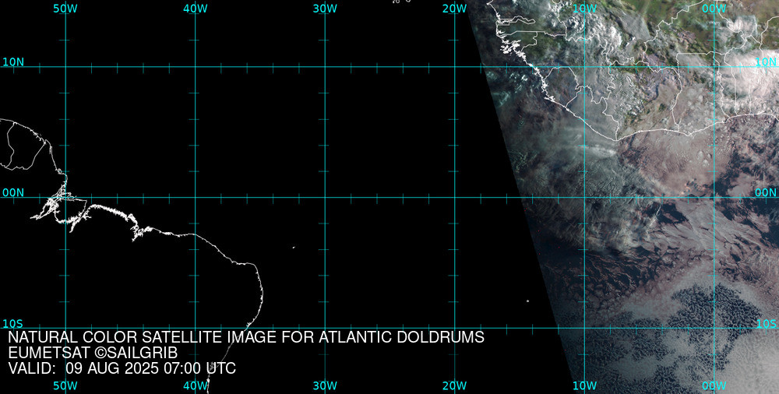The height and width of the screenshot is (394, 779).
Task: Pick the 00N equator label on the left side
Action: point(13,192)
